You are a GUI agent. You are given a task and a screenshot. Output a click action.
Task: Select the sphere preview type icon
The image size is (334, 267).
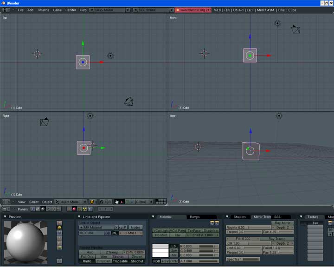[59, 228]
